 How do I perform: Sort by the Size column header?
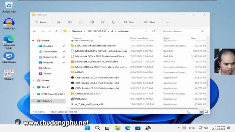tap(193, 38)
